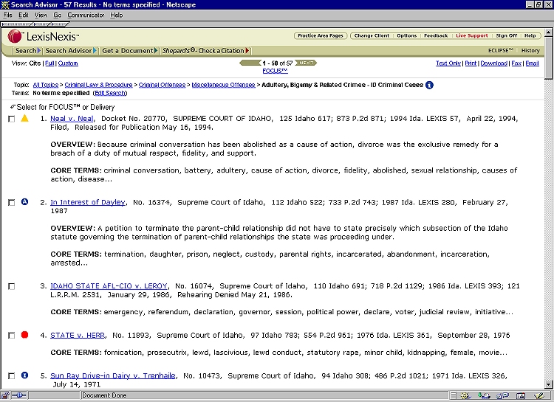Click the Print link
Viewport: 554px width, 402px height.
471,63
